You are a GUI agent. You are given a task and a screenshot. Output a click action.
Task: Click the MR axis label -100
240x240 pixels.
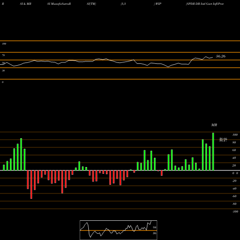point(235,212)
